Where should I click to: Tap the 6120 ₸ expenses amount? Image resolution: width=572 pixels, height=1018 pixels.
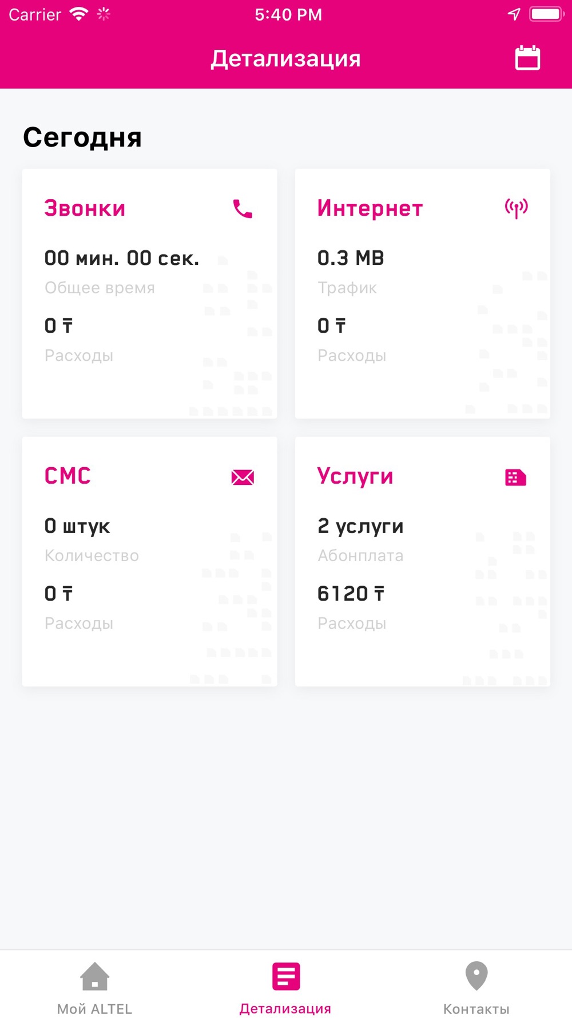pos(351,594)
